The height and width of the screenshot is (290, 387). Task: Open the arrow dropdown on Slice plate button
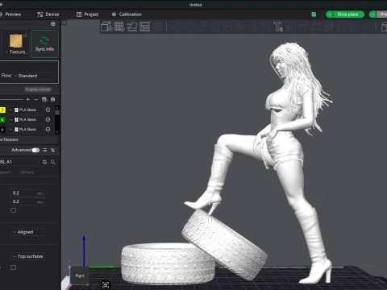click(330, 14)
